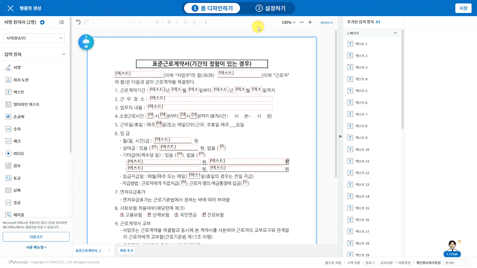
Task: Click the AI robot assistant icon
Action: coord(86,42)
